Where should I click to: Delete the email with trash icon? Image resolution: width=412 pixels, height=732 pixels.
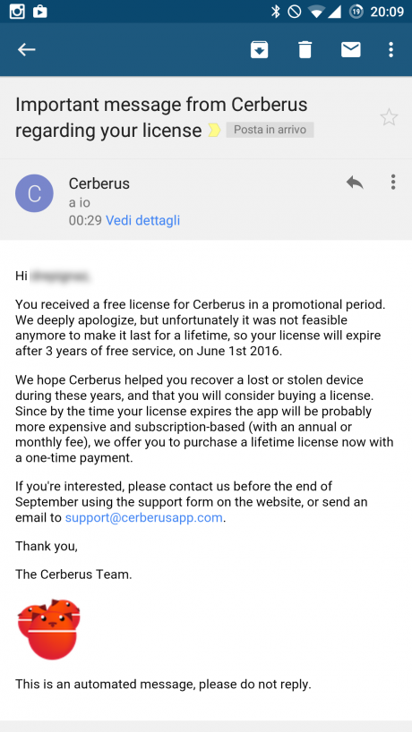tap(305, 49)
